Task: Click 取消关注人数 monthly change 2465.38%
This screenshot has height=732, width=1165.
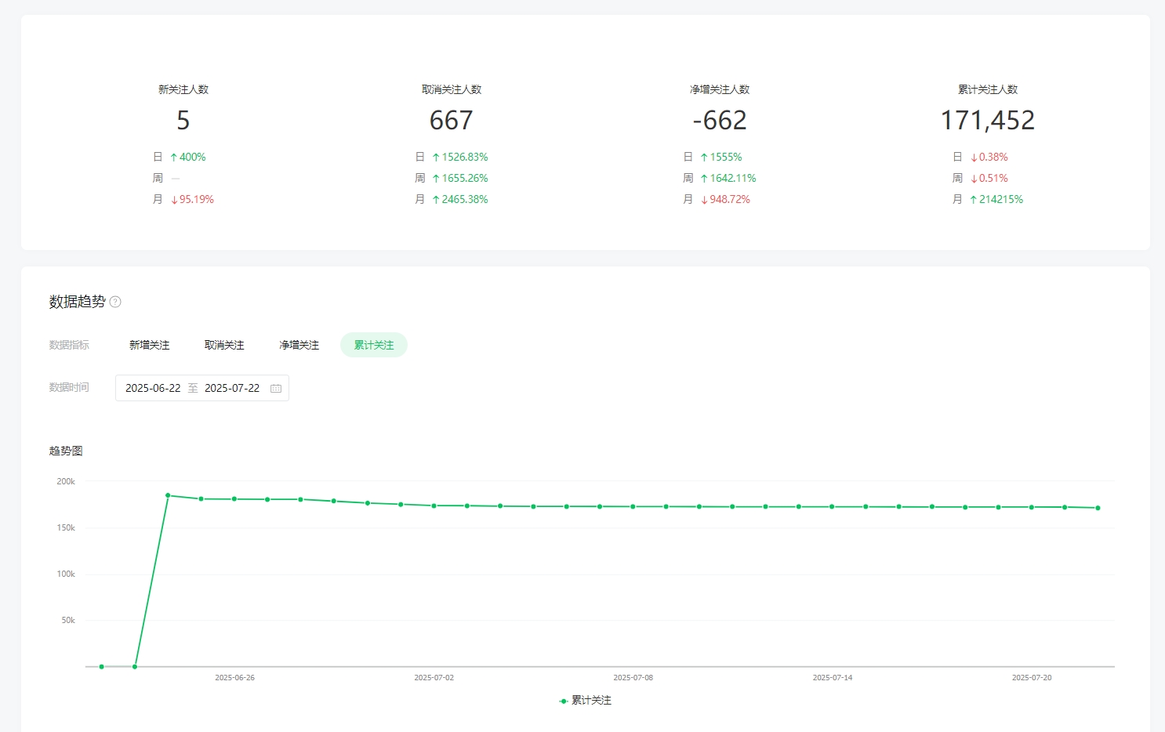Action: 460,200
